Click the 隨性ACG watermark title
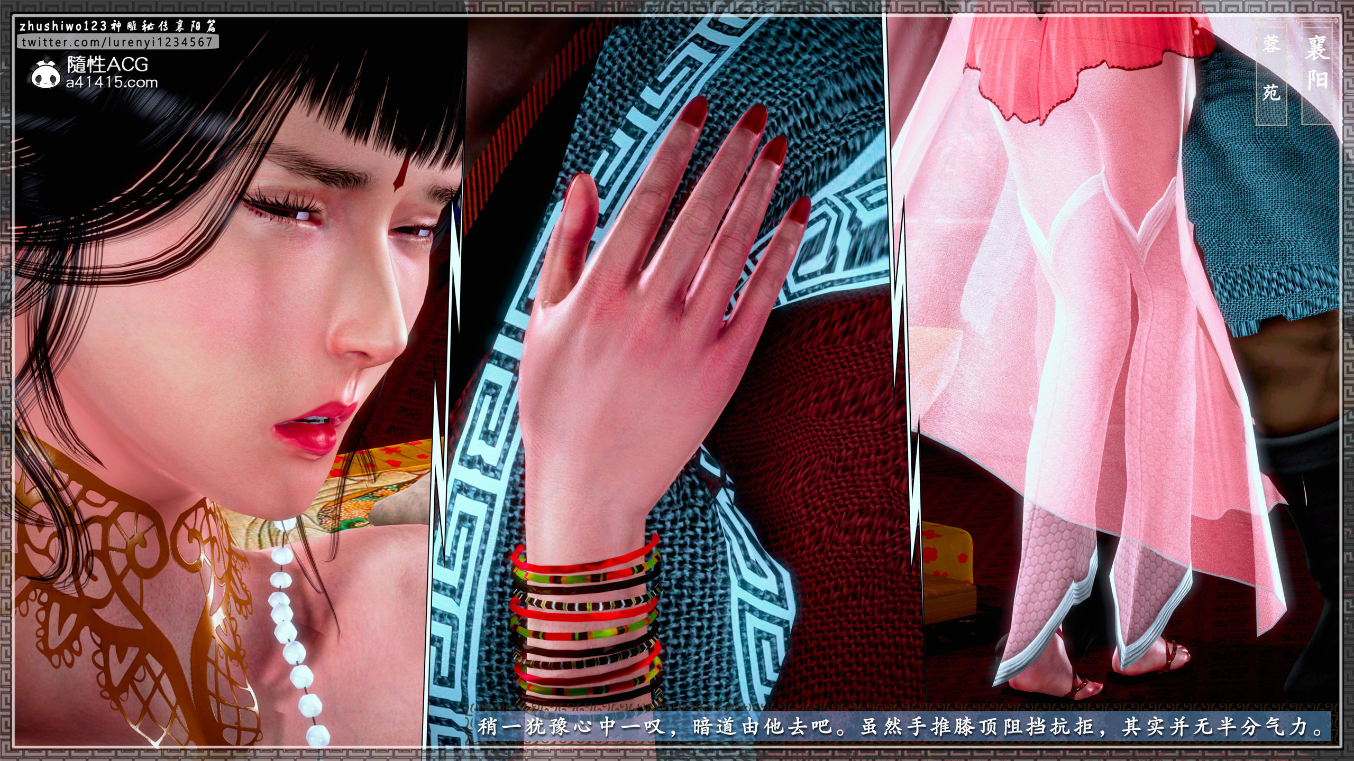 tap(107, 64)
